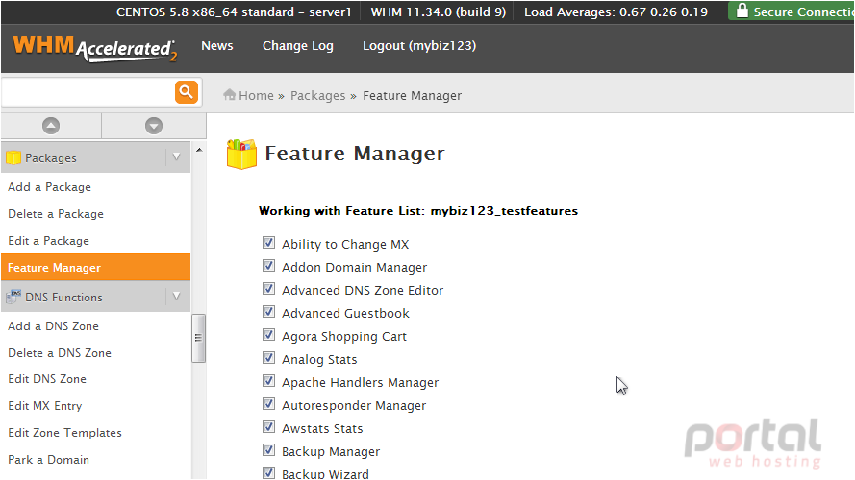Image resolution: width=855 pixels, height=480 pixels.
Task: Click the Packages section header
Action: 95,157
